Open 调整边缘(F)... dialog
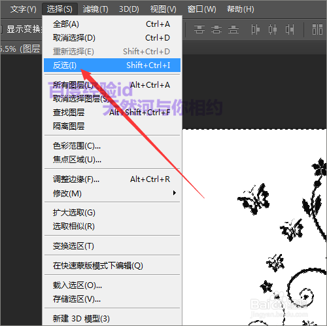Viewport: 327px width, 326px height. (x=112, y=179)
